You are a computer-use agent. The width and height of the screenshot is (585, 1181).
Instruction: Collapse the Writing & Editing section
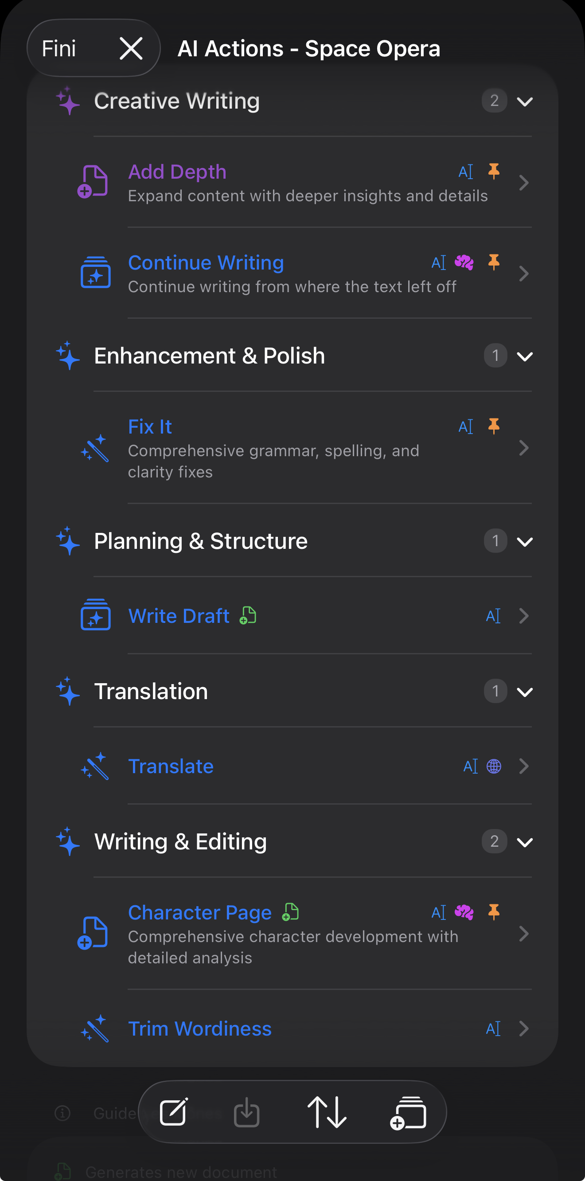(525, 842)
